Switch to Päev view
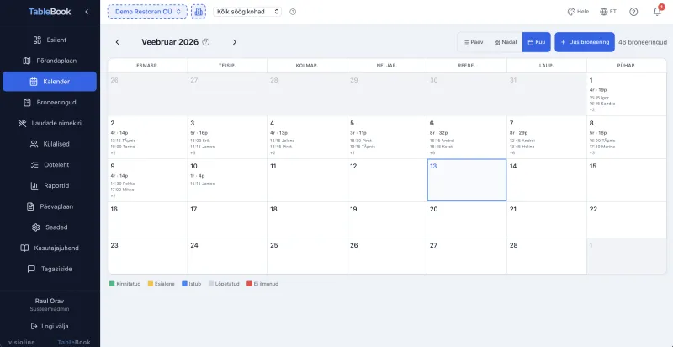Viewport: 673px width, 347px height. (474, 42)
